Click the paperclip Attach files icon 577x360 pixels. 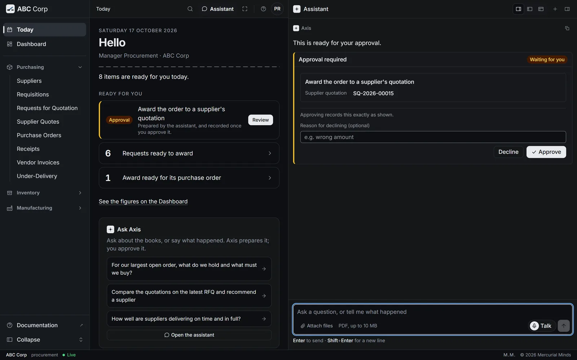click(303, 326)
